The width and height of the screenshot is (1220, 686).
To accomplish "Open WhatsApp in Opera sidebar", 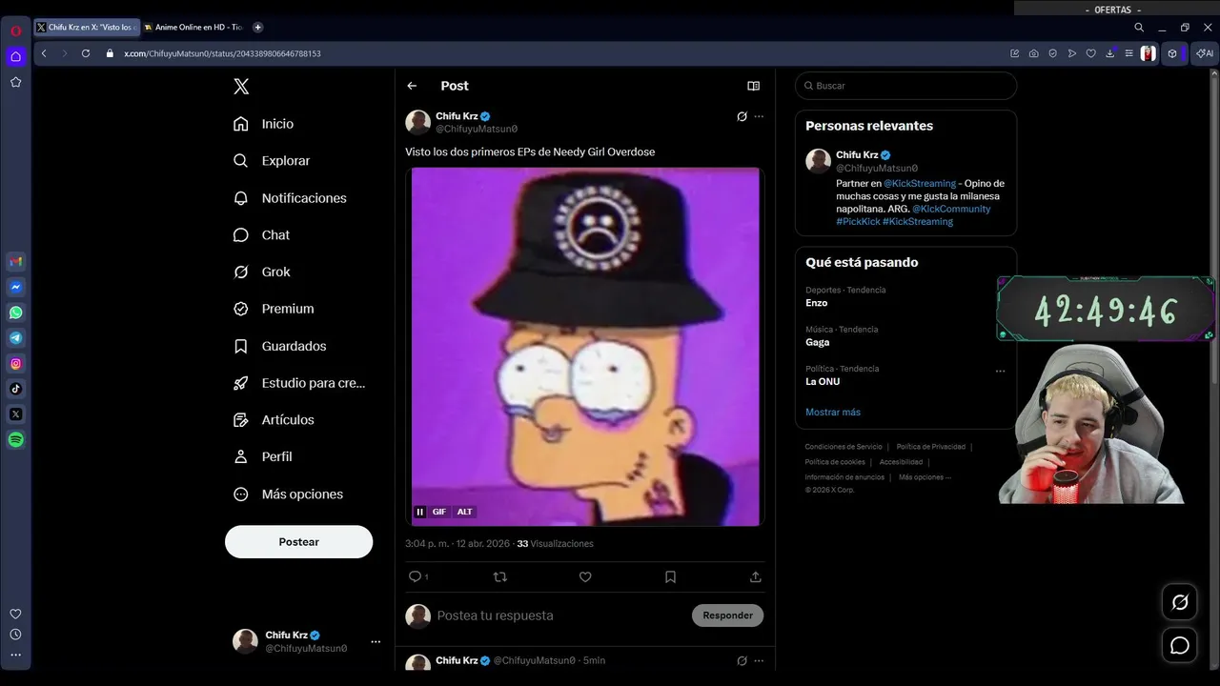I will pos(16,313).
